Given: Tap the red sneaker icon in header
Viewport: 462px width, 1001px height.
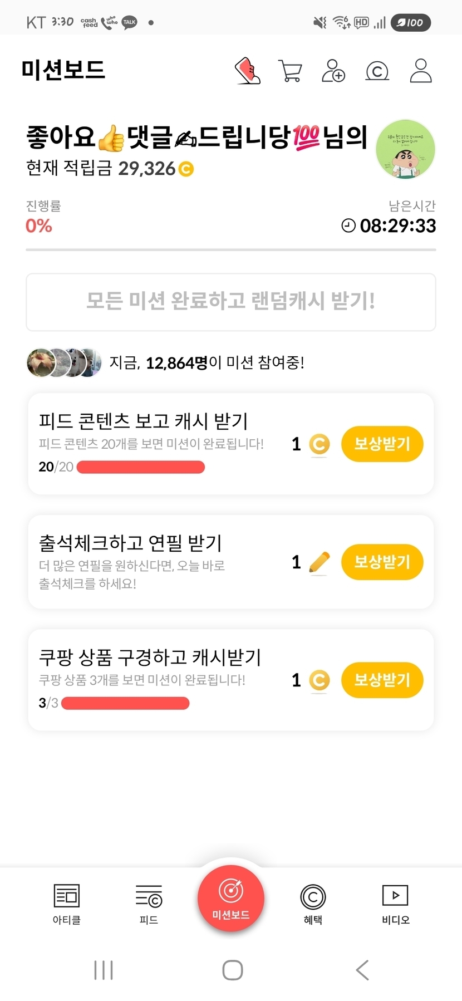Looking at the screenshot, I should click(x=248, y=71).
